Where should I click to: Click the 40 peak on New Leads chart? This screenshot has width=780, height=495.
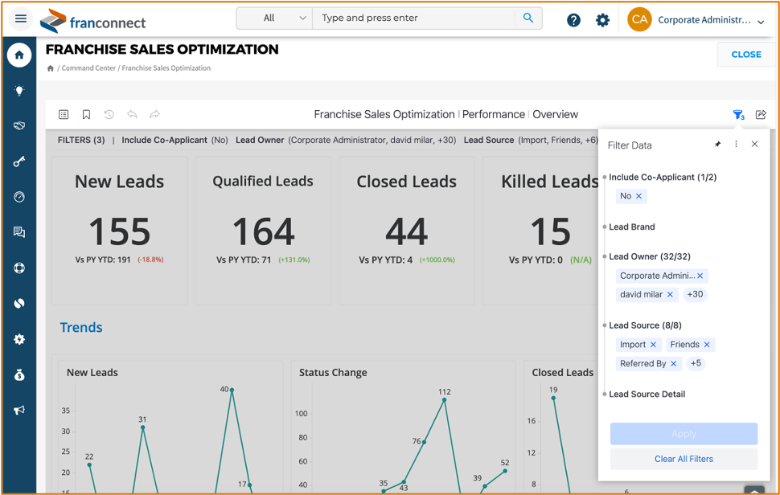[232, 391]
